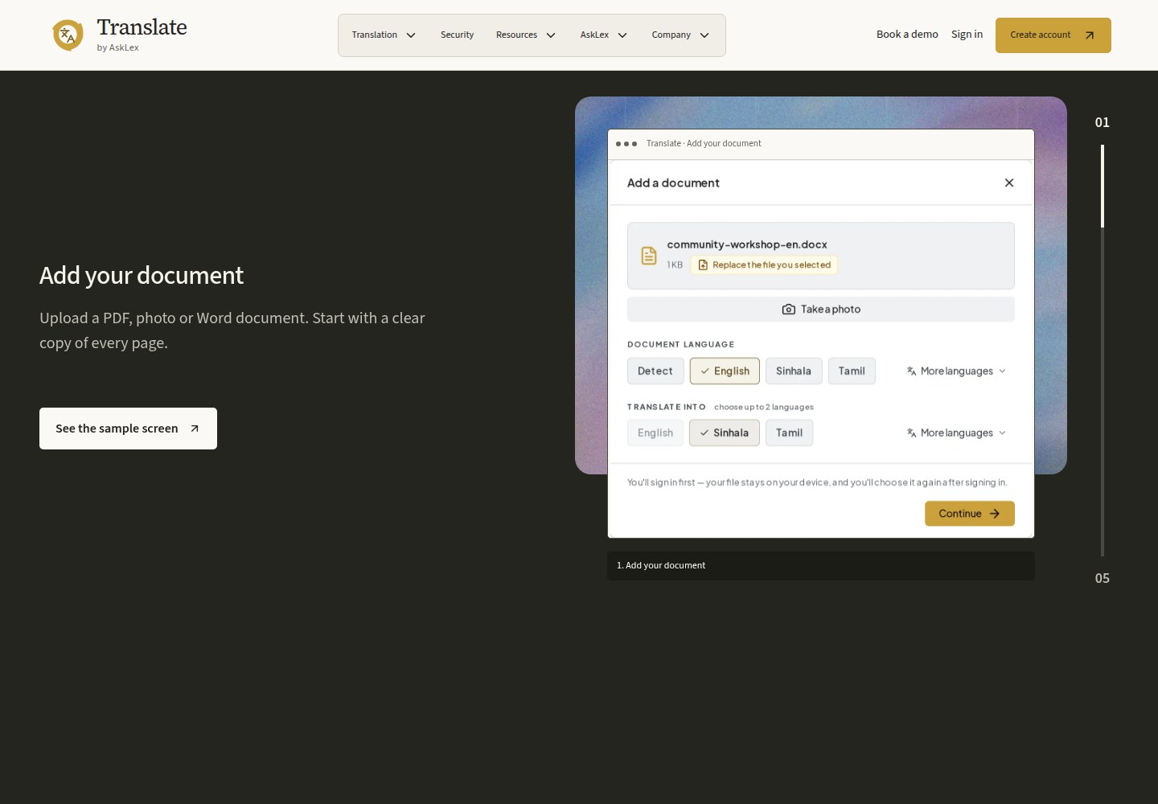Click the arrow icon on See the sample screen

(x=195, y=429)
